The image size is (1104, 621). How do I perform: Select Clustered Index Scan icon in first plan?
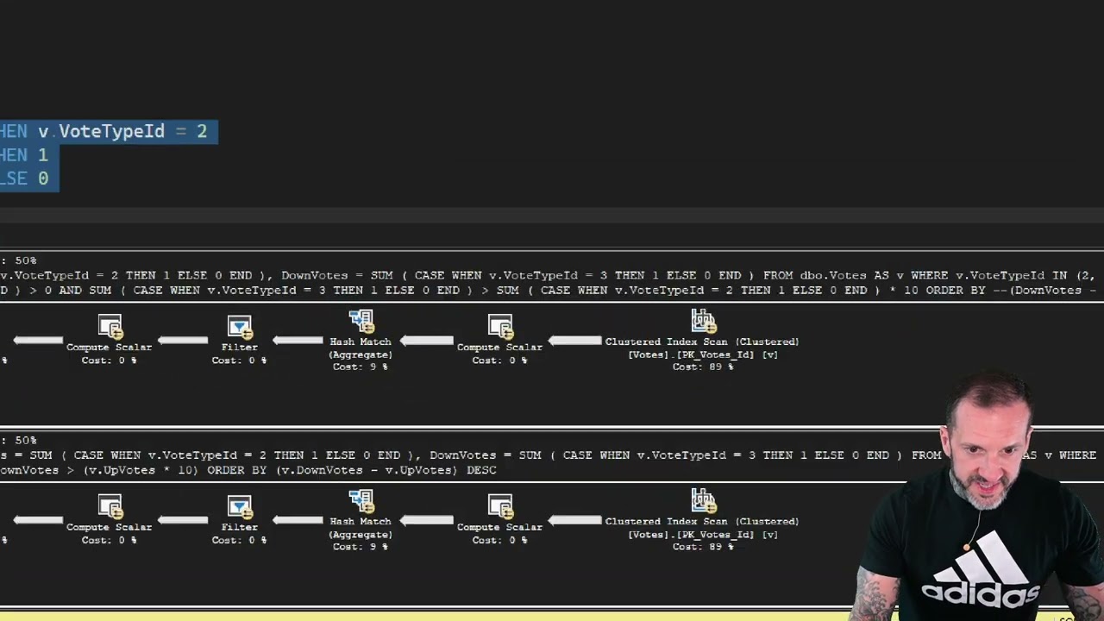tap(703, 322)
